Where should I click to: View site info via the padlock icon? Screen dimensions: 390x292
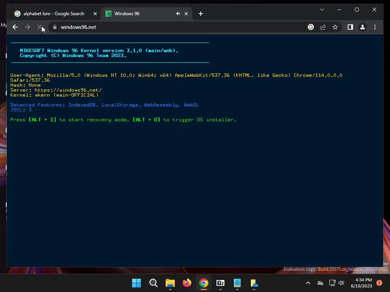(x=55, y=27)
